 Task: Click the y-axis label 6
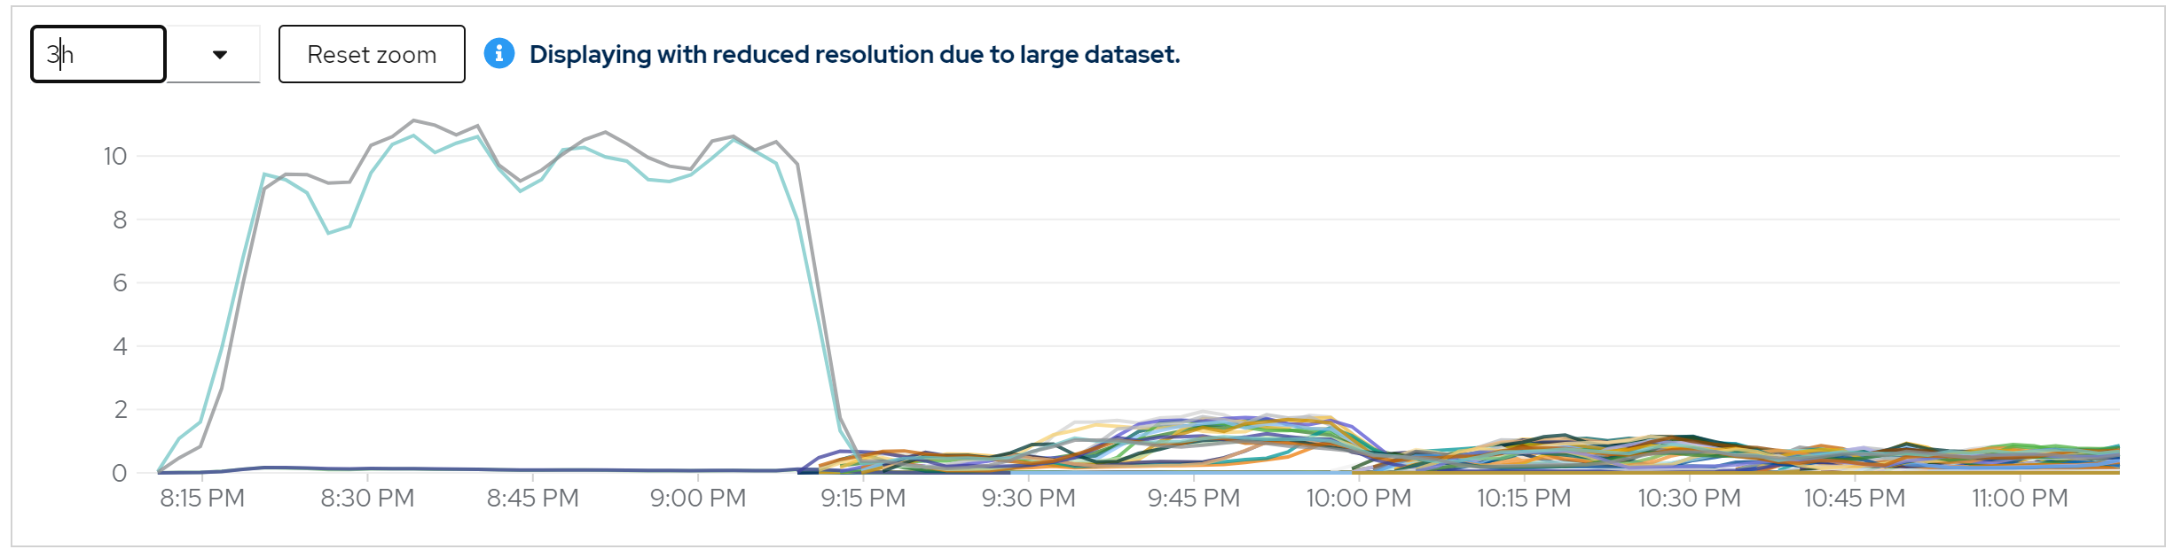point(120,283)
